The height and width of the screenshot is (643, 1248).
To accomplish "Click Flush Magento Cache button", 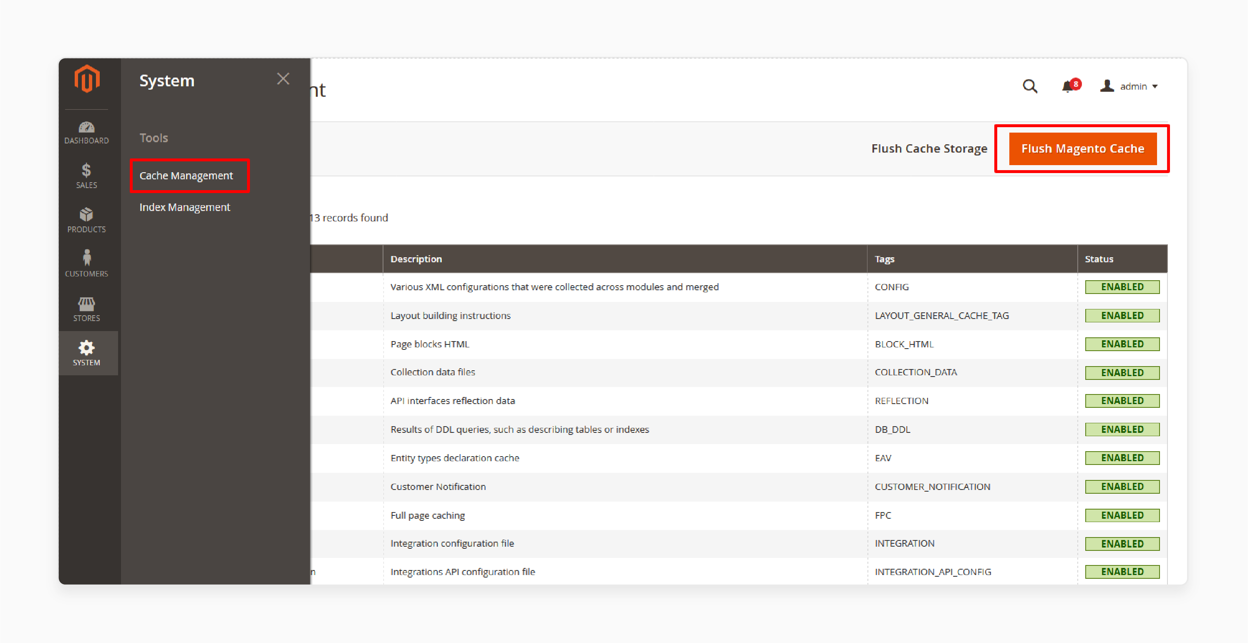I will pos(1083,148).
